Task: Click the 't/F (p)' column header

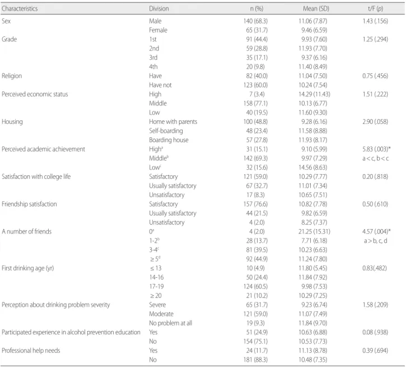Action: click(x=375, y=9)
